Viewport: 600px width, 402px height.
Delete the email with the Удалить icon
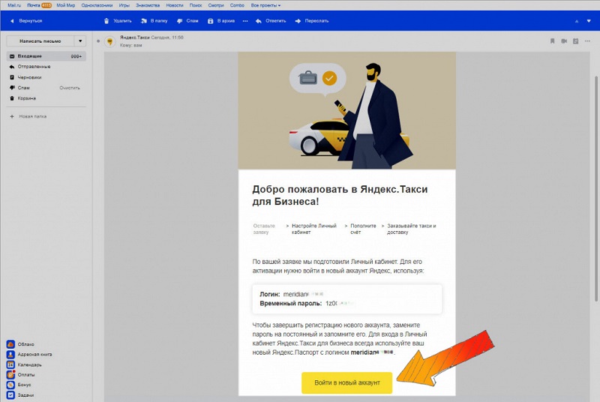118,21
